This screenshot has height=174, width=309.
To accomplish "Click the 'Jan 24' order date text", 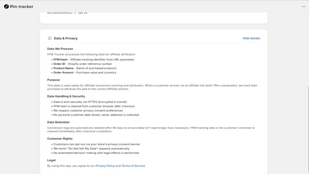I will click(83, 13).
